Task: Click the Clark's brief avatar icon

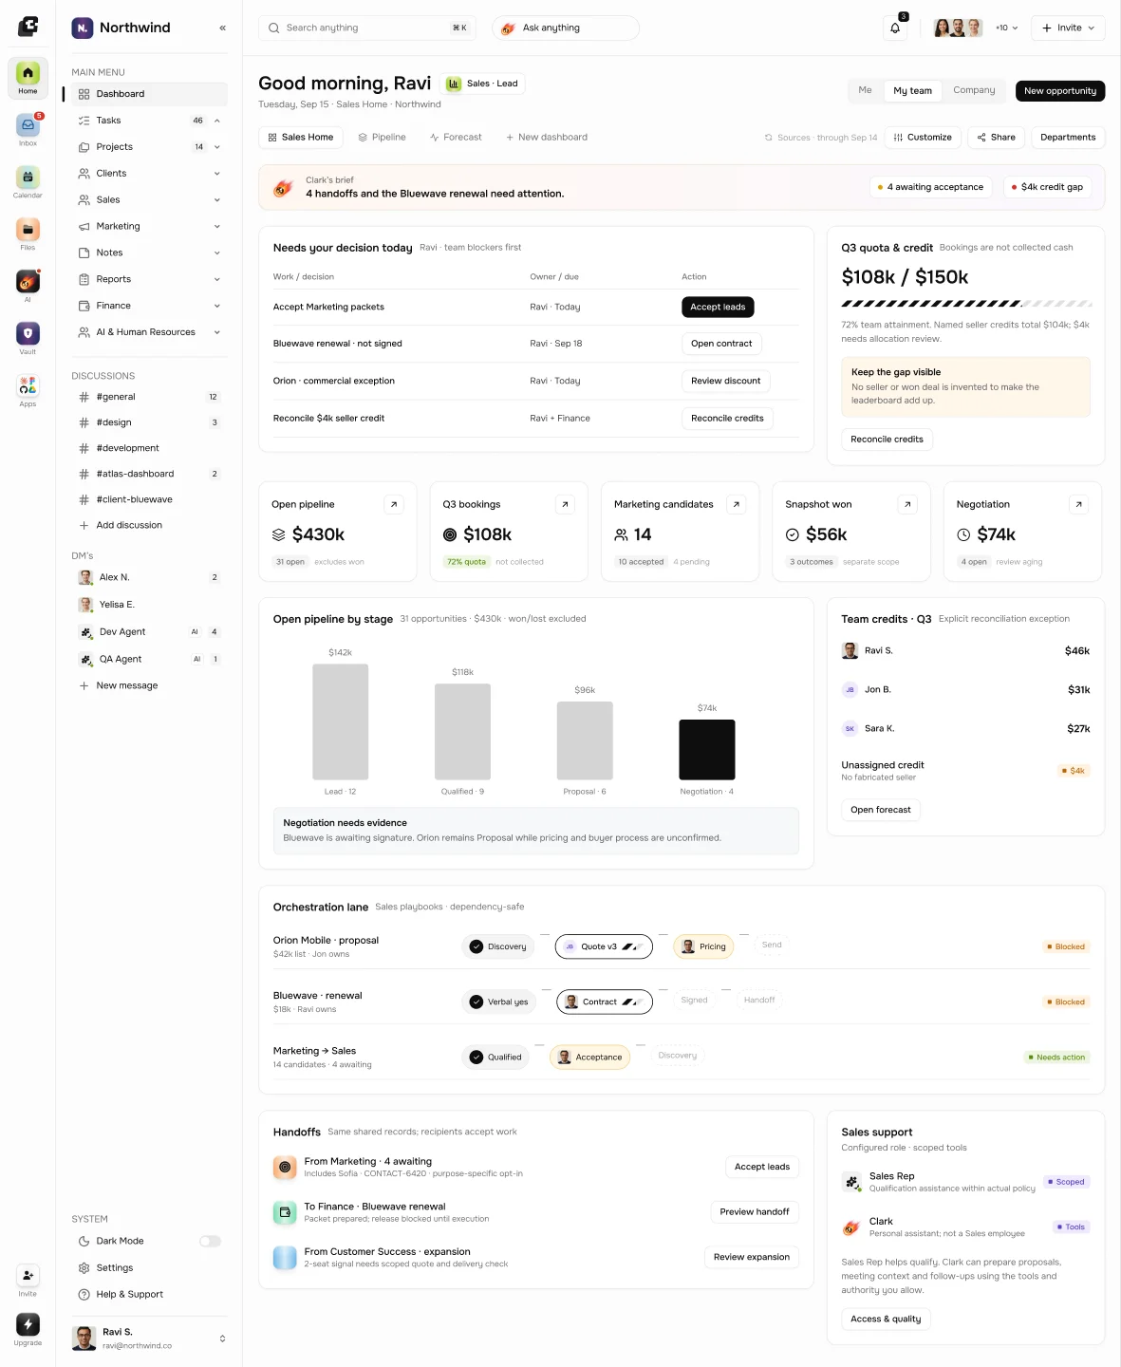Action: pos(283,187)
